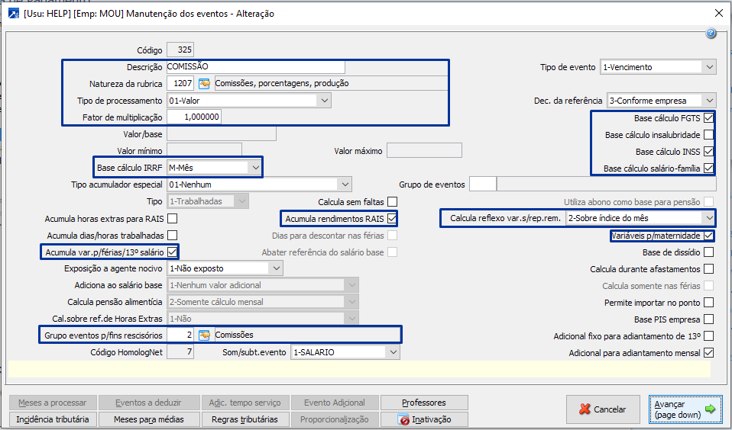Check the Base PIS empresa box
Screen dimensions: 732x430
coord(708,319)
